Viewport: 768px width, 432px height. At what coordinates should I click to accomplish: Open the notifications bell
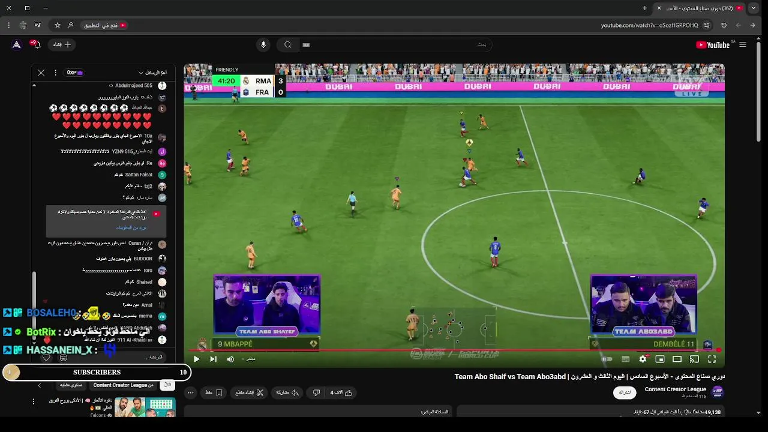click(35, 44)
